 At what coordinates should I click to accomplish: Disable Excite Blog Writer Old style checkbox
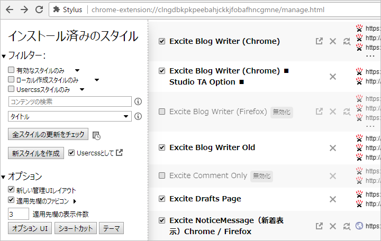(x=162, y=147)
